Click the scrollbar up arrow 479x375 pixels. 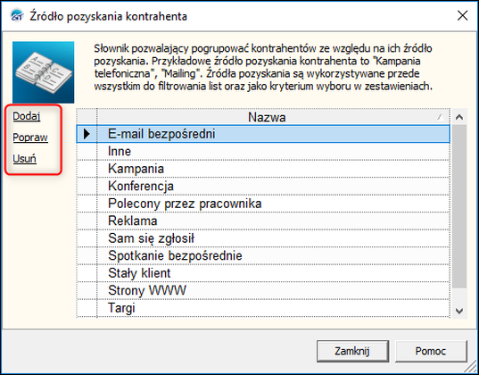(x=459, y=117)
